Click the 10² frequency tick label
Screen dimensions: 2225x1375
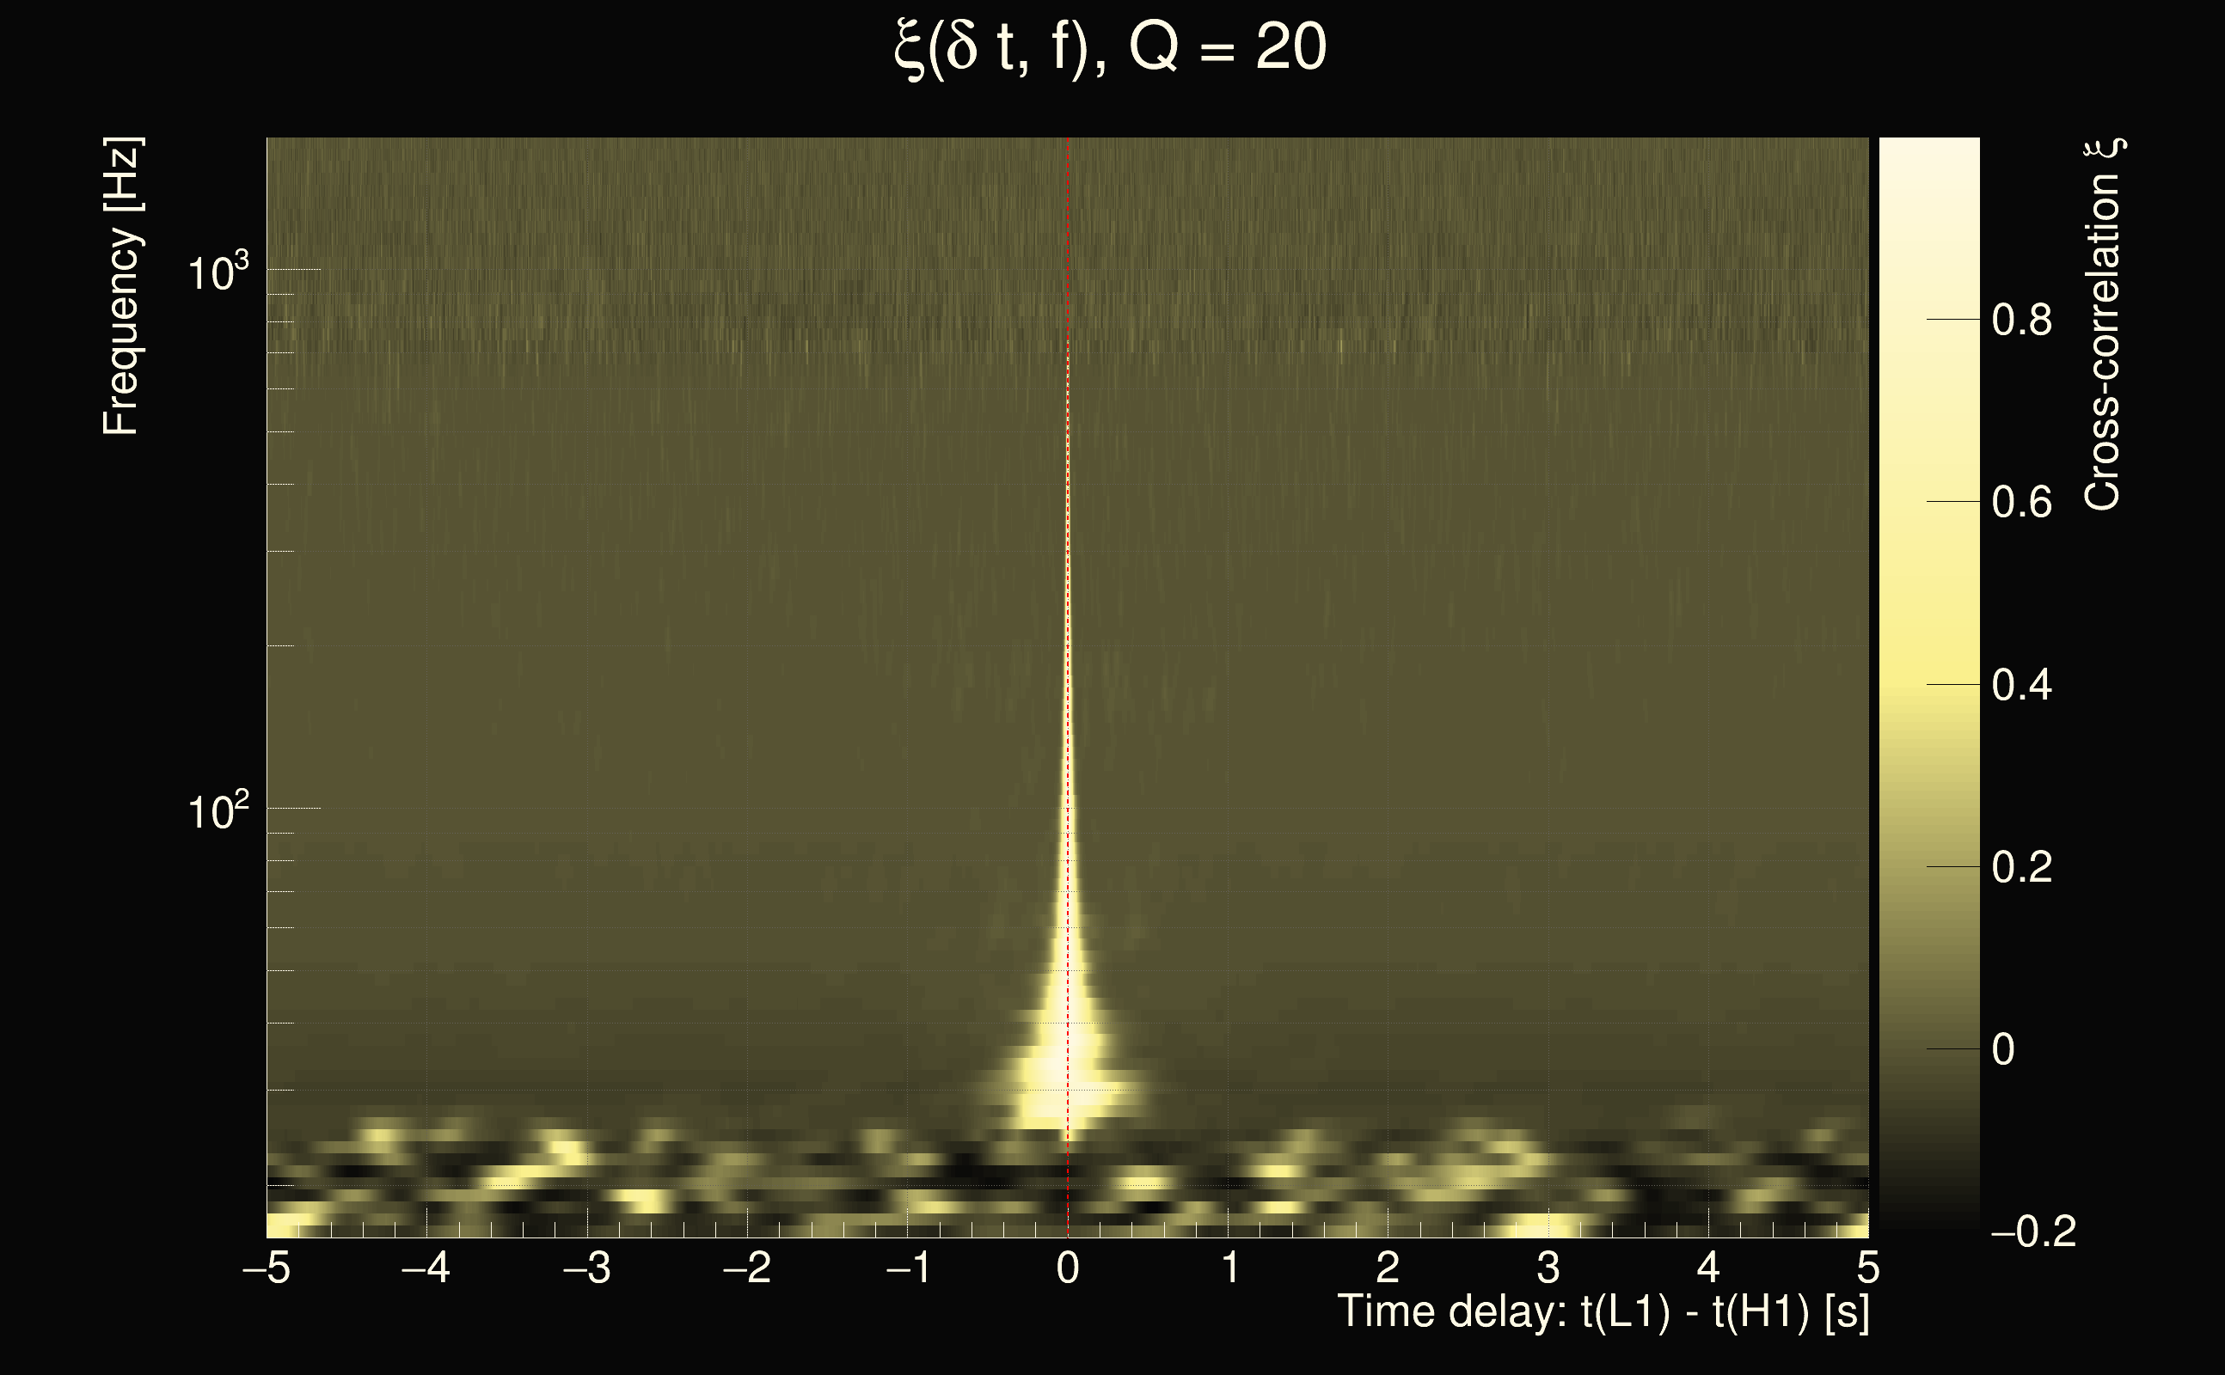[x=217, y=810]
